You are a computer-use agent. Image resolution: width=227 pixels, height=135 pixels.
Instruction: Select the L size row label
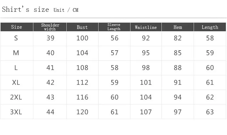[x=16, y=67]
